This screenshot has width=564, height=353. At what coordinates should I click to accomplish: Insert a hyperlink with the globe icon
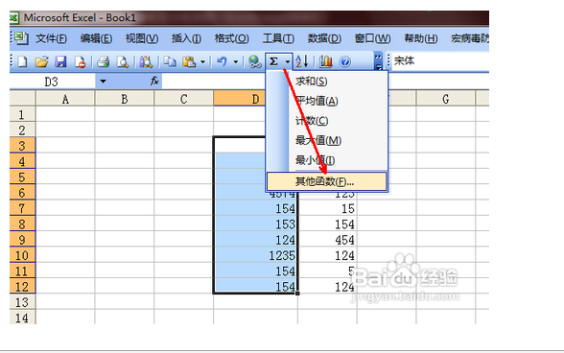[x=255, y=62]
